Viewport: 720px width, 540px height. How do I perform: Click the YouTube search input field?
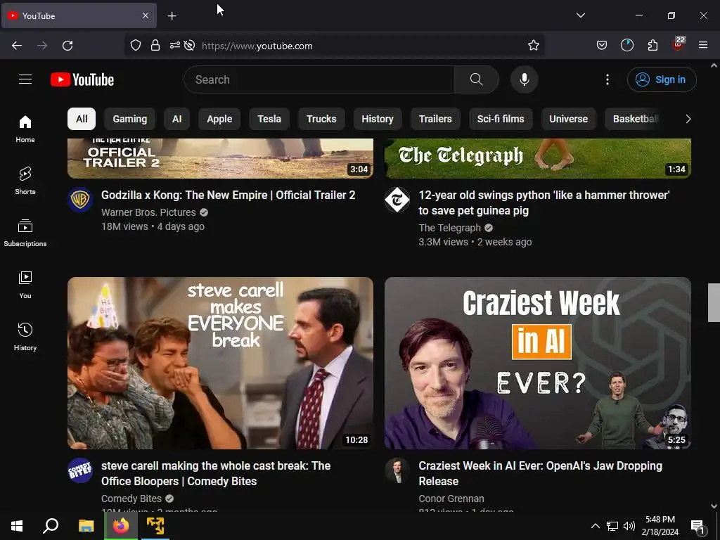pos(319,79)
